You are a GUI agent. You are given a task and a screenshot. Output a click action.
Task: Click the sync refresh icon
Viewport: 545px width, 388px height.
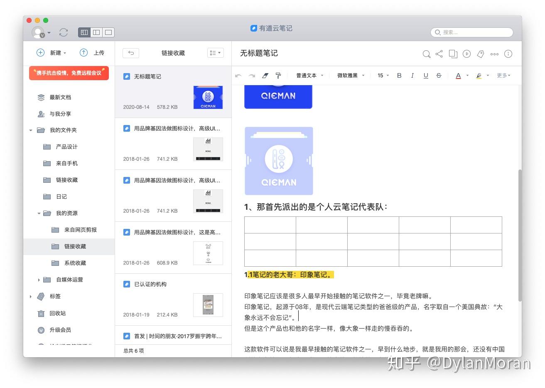(x=64, y=32)
